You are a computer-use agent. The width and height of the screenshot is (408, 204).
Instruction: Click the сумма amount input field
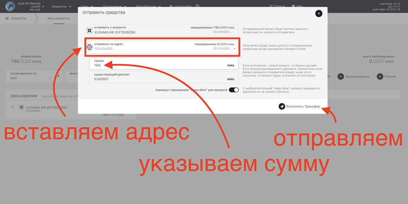(x=164, y=63)
